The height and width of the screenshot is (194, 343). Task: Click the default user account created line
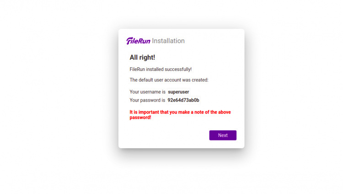(x=169, y=80)
